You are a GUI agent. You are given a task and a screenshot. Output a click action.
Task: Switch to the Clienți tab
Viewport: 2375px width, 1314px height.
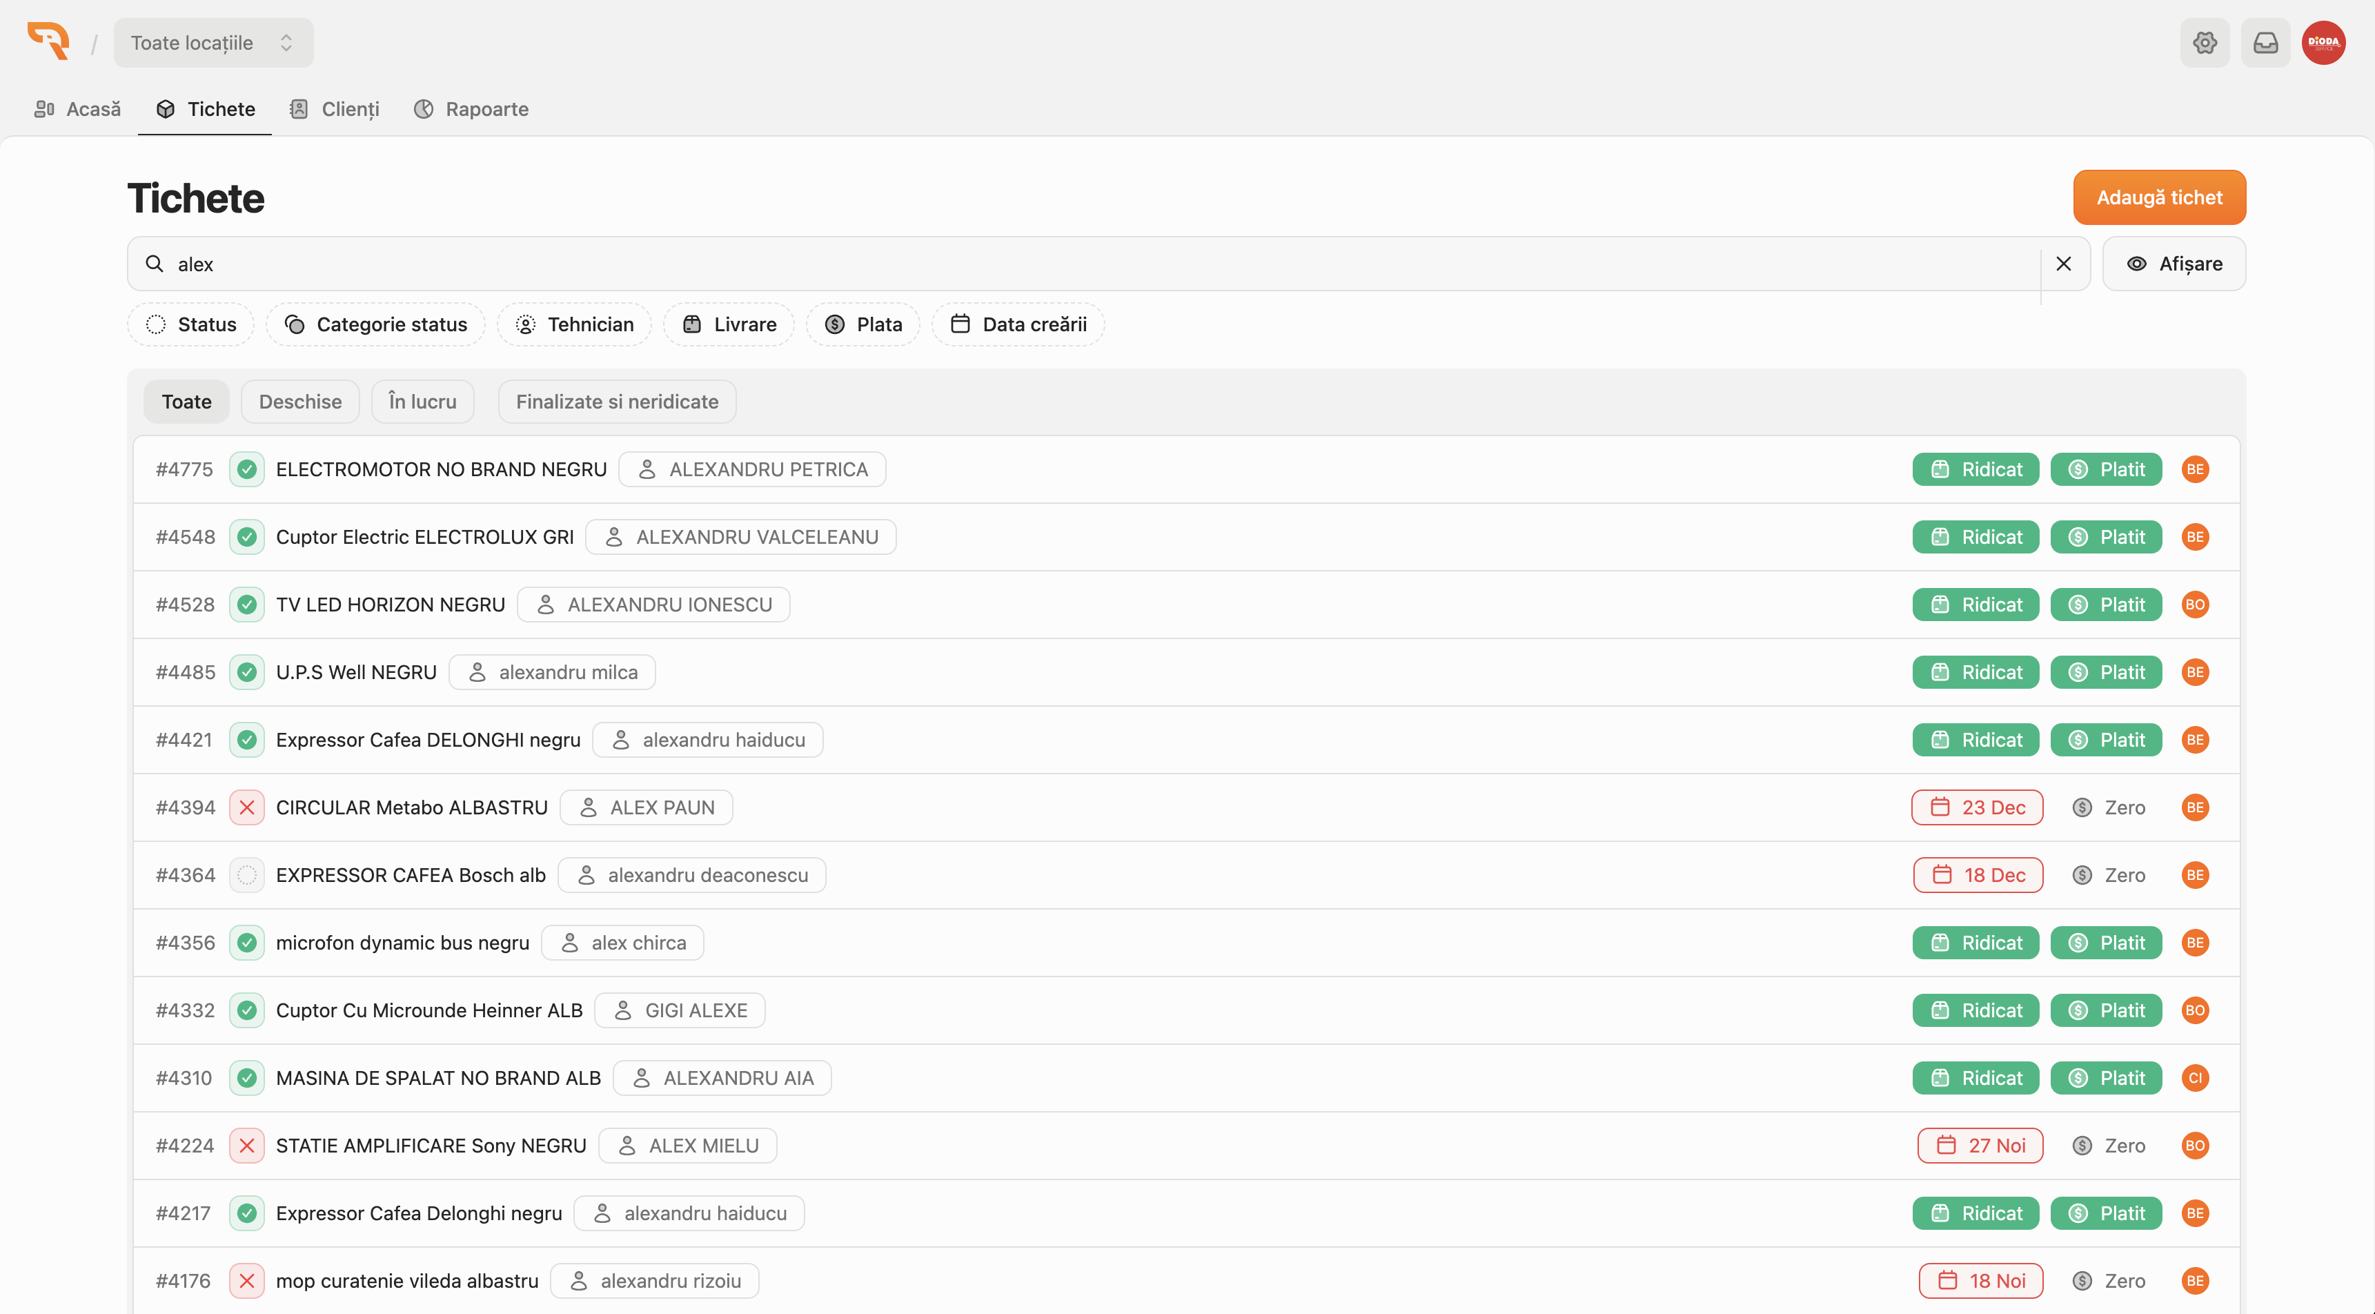pyautogui.click(x=335, y=109)
